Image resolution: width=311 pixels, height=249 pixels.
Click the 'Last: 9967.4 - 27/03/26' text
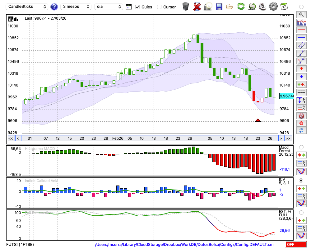pos(46,18)
